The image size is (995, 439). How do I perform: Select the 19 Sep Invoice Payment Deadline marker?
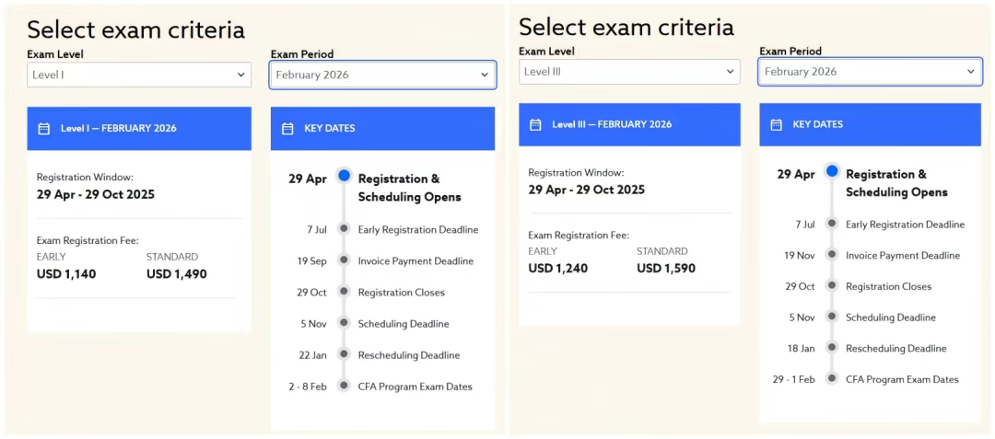click(344, 260)
